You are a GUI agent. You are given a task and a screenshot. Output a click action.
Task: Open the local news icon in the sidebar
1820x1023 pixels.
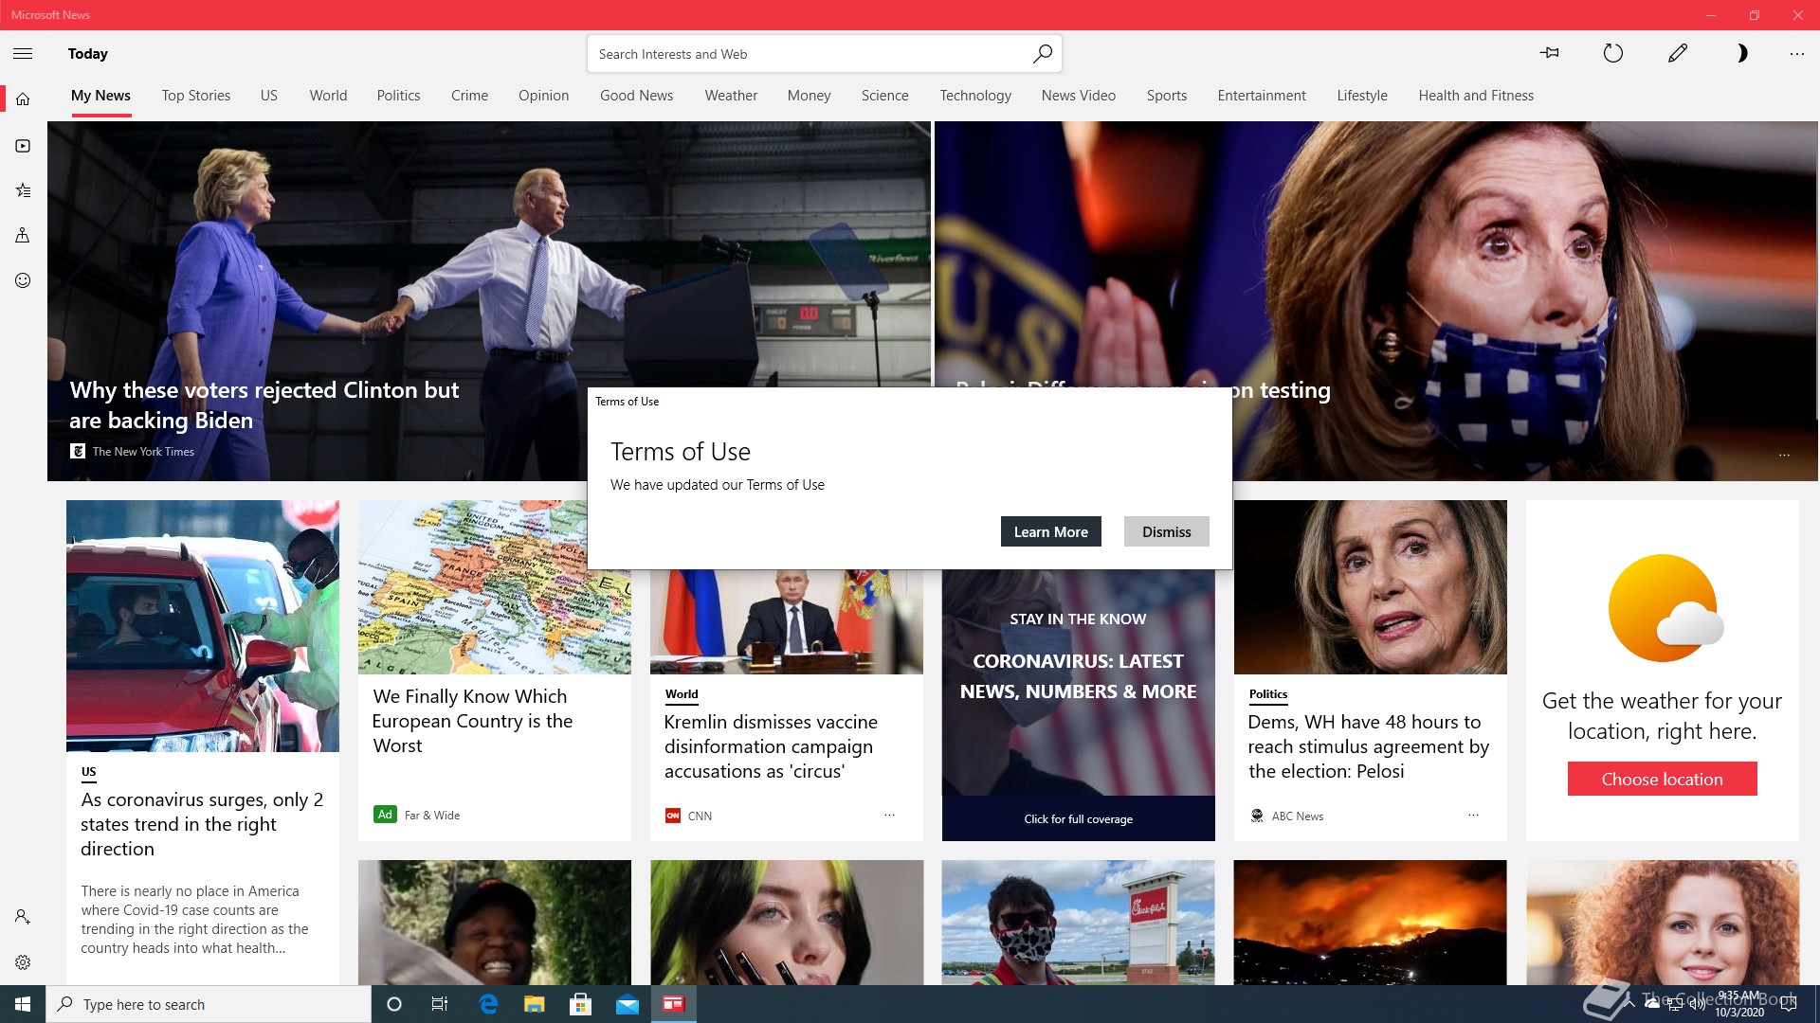click(x=23, y=235)
